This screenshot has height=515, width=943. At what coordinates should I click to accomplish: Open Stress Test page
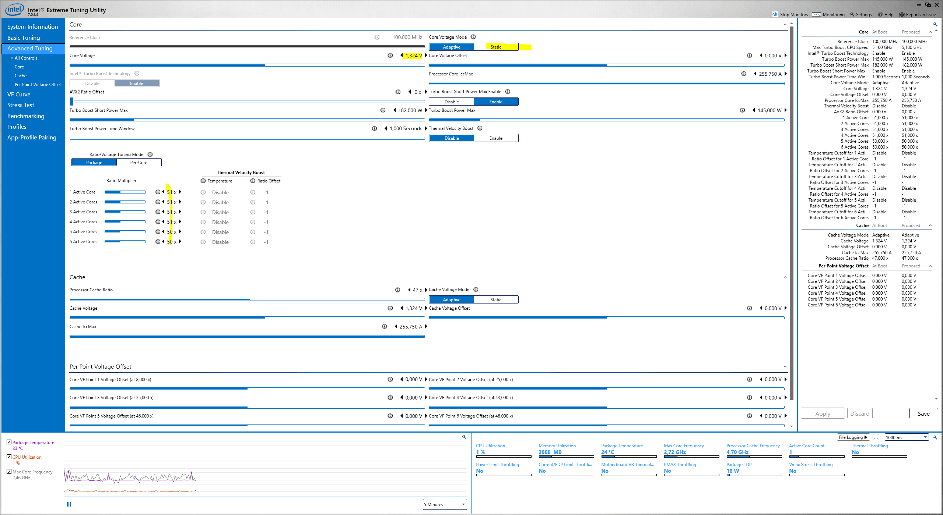tap(21, 105)
